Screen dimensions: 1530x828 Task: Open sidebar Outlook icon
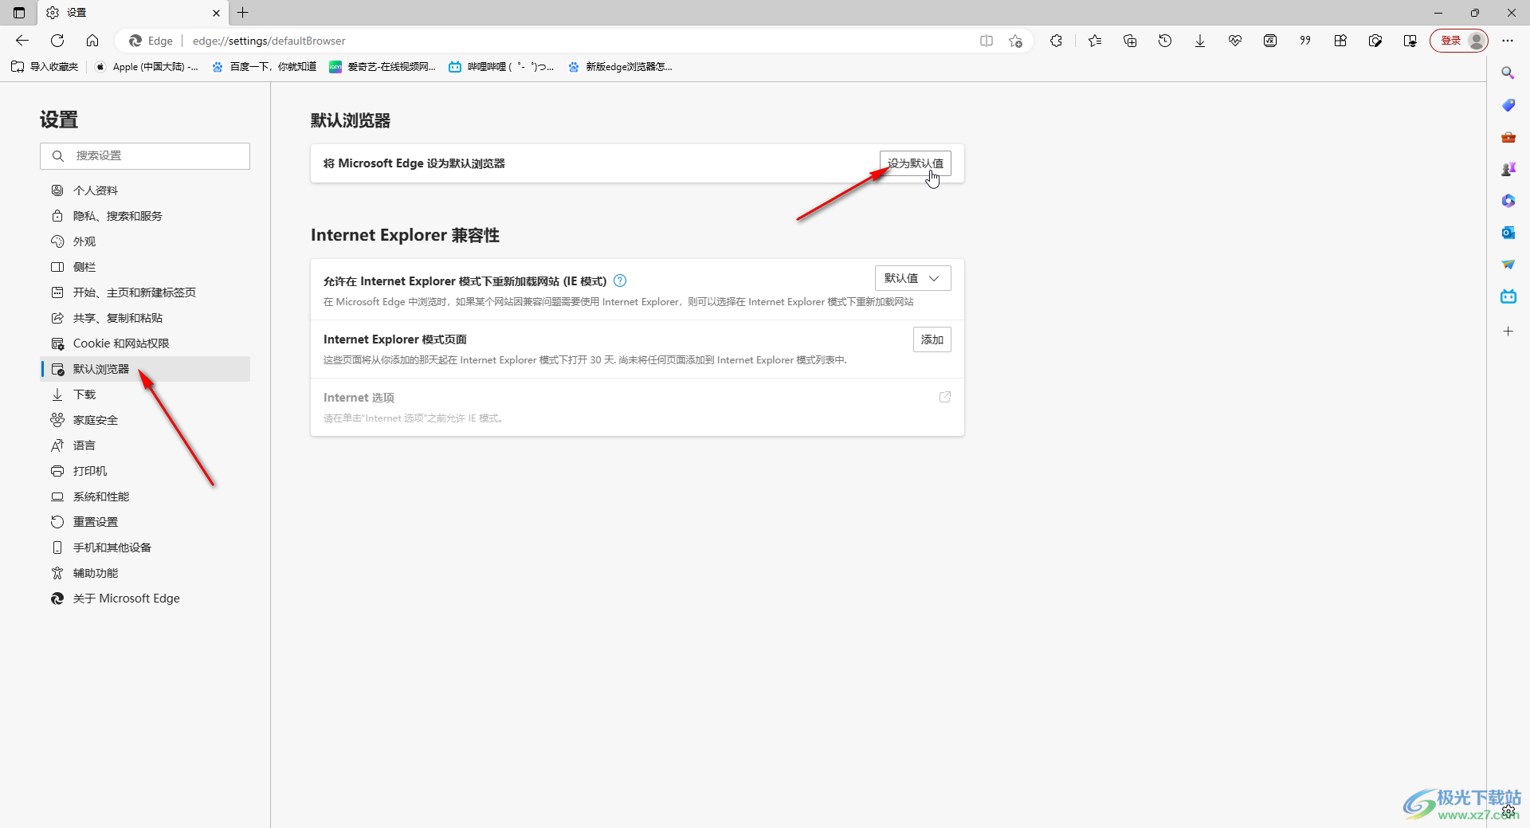[1508, 233]
